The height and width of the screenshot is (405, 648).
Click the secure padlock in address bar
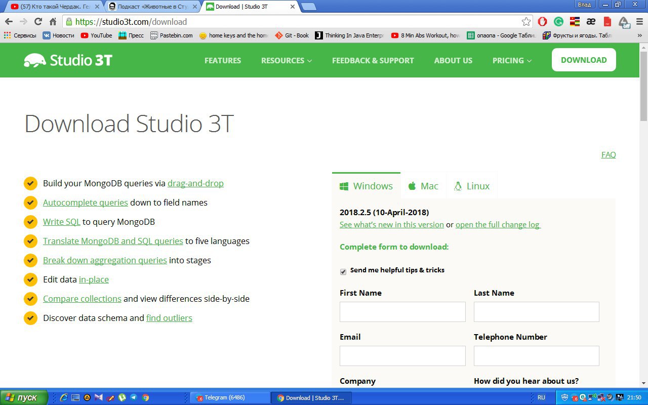(69, 22)
